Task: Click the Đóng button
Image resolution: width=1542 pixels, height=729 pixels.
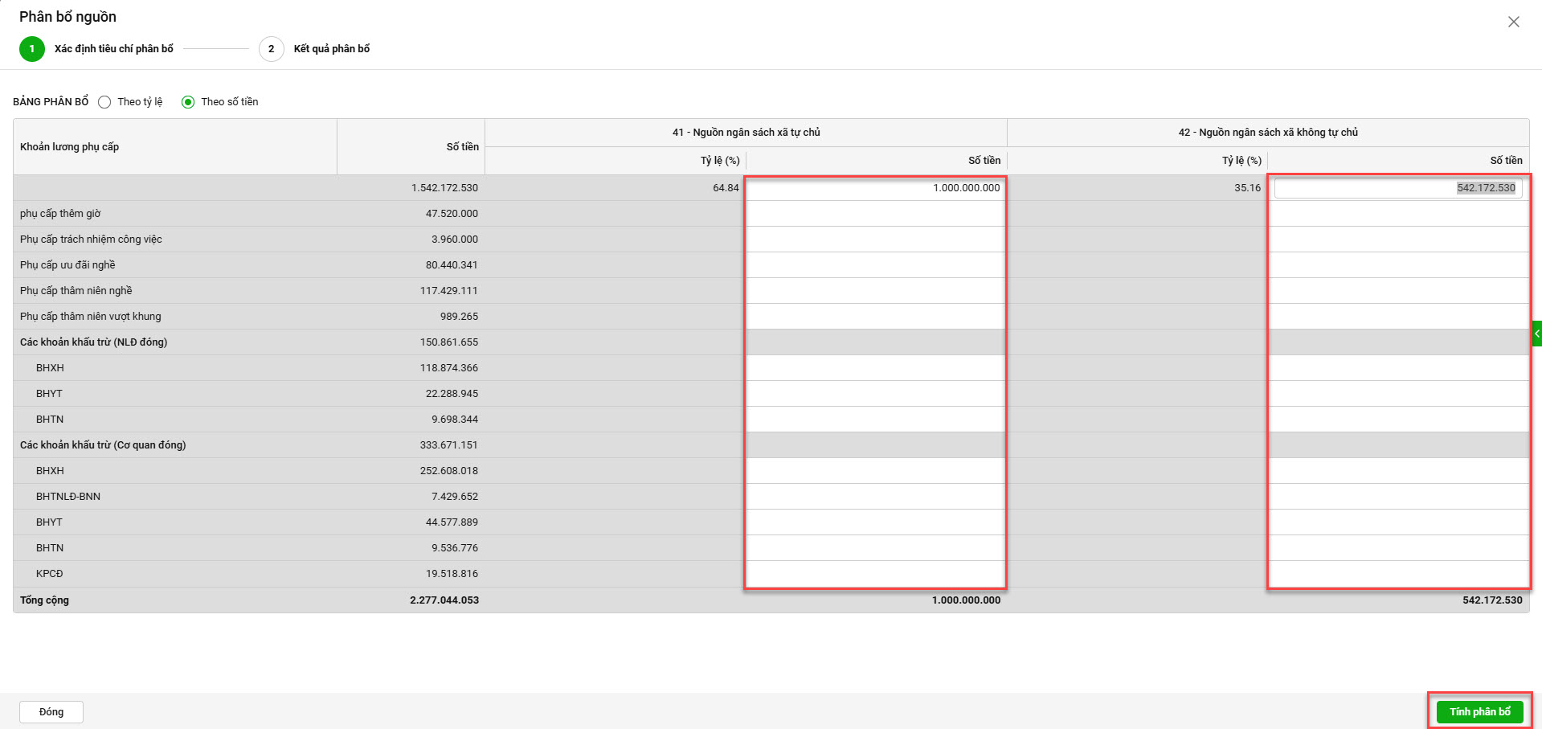Action: click(51, 712)
